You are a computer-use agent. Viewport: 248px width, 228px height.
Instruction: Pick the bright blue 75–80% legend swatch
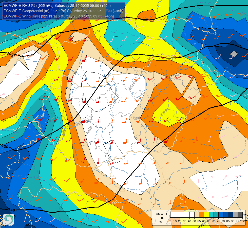221,215
